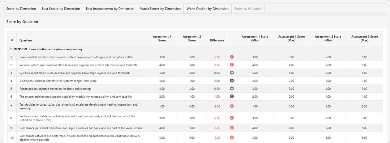Click red down arrow for Test doubles row
Screen dimensions: 390x143
(x=232, y=106)
